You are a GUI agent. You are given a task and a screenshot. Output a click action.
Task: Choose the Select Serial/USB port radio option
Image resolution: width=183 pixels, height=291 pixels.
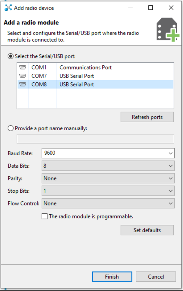(x=11, y=56)
